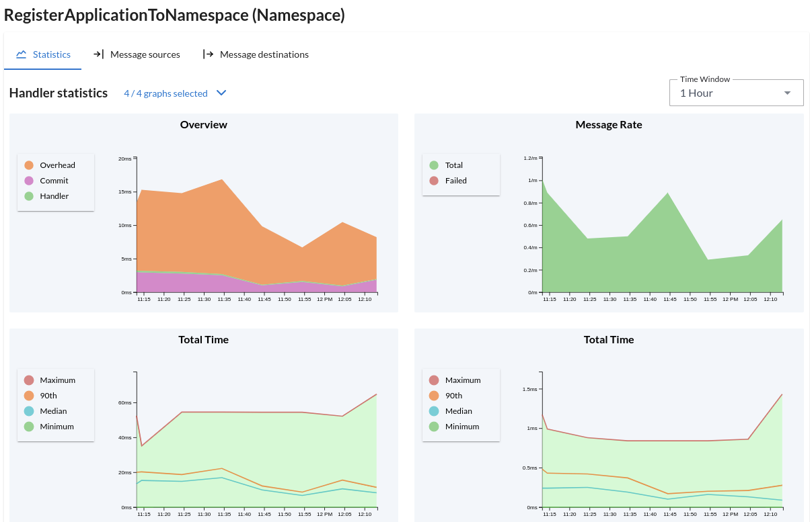Expand the graphs selected chevron
The height and width of the screenshot is (522, 810).
coord(221,93)
